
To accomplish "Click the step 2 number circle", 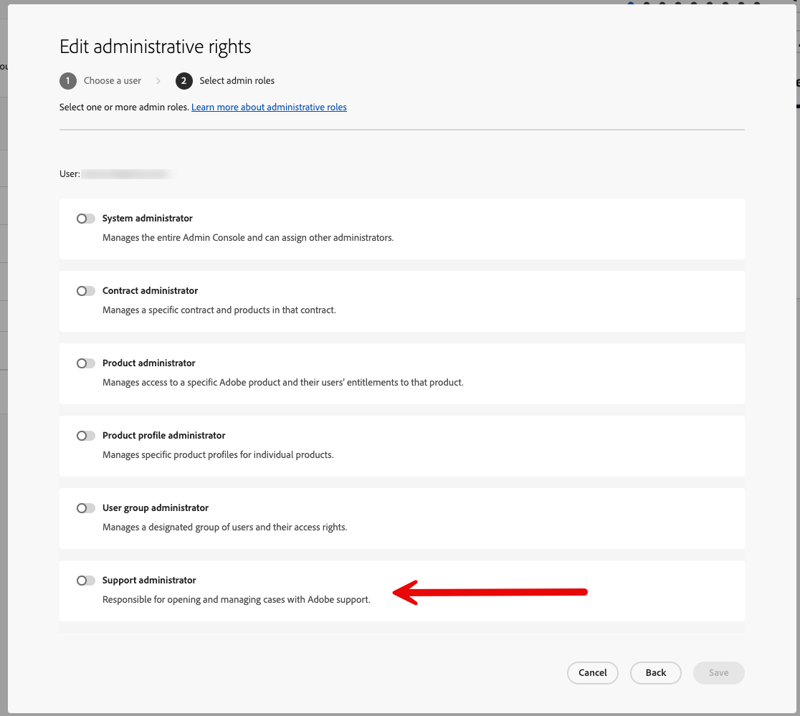I will coord(184,81).
